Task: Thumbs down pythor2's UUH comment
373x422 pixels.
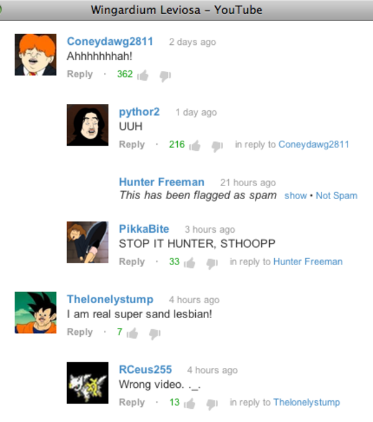Action: (217, 147)
